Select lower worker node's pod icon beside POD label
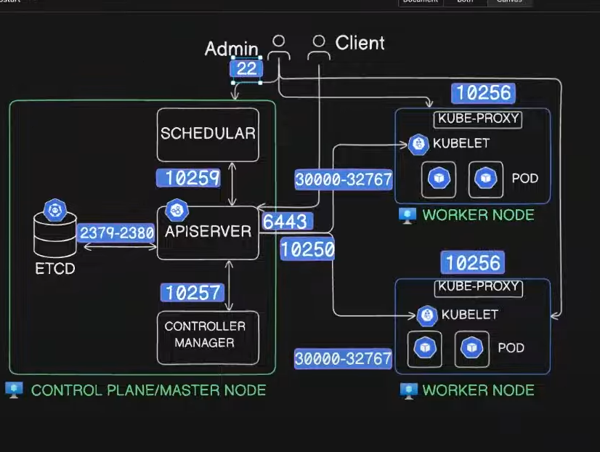This screenshot has width=600, height=452. click(472, 349)
